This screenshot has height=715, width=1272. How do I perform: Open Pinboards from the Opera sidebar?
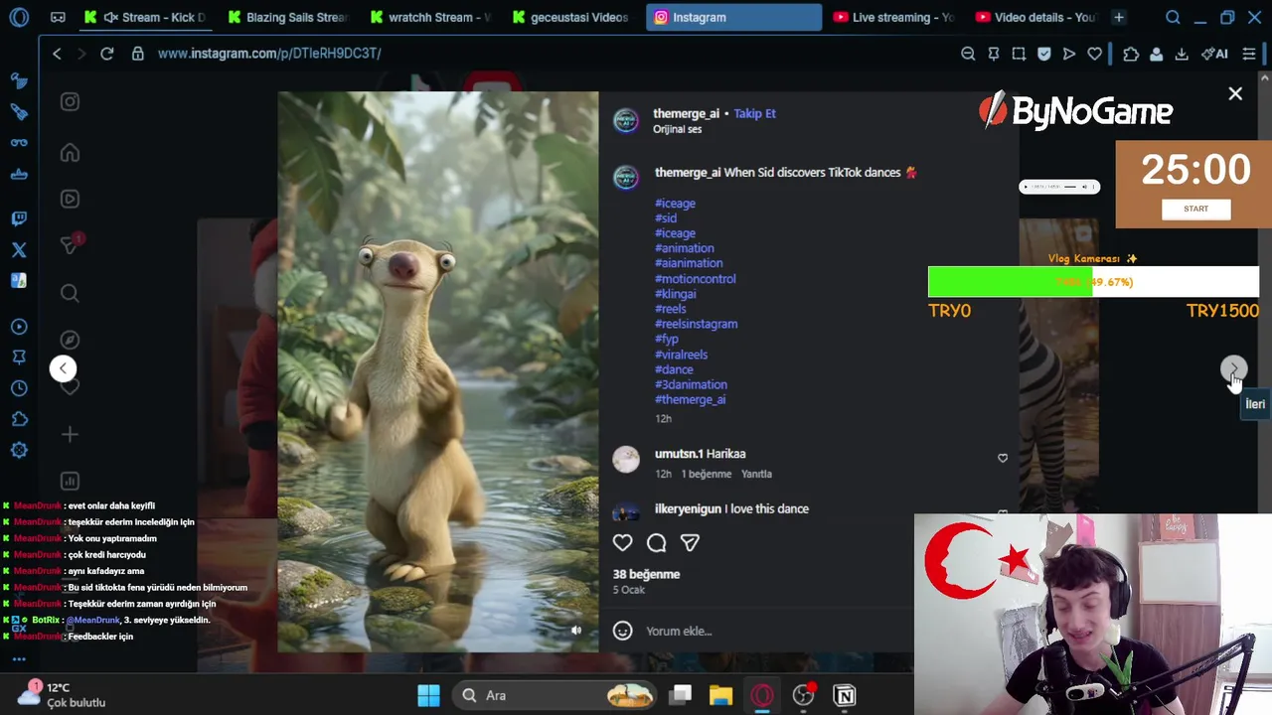point(19,357)
